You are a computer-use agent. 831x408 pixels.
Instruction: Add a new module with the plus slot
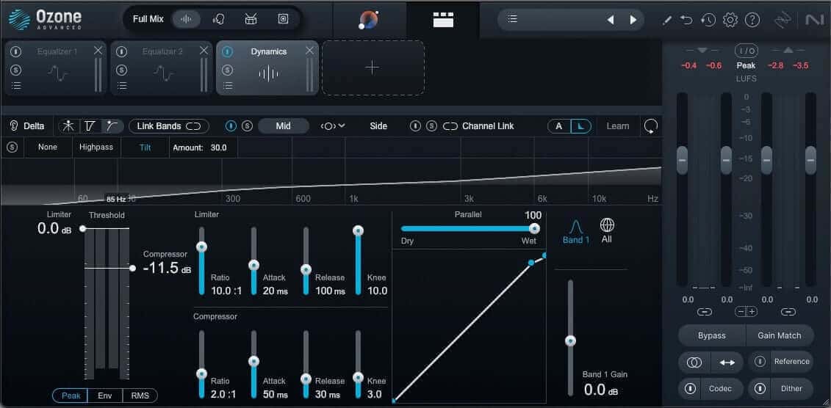tap(373, 68)
